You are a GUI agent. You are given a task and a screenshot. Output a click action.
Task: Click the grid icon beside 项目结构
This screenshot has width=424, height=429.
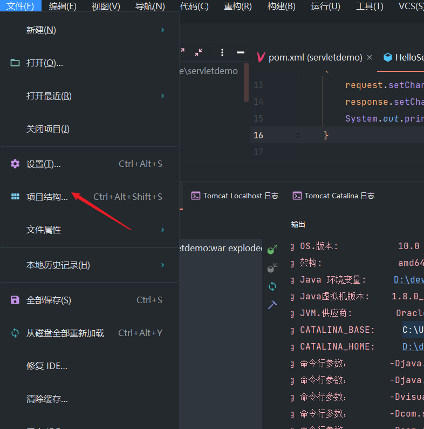pyautogui.click(x=15, y=197)
